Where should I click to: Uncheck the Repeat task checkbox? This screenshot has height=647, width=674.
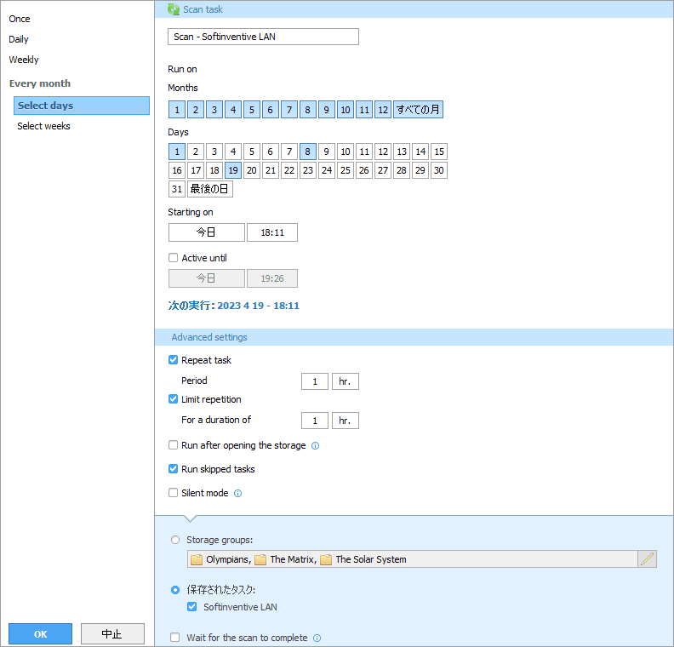coord(174,360)
